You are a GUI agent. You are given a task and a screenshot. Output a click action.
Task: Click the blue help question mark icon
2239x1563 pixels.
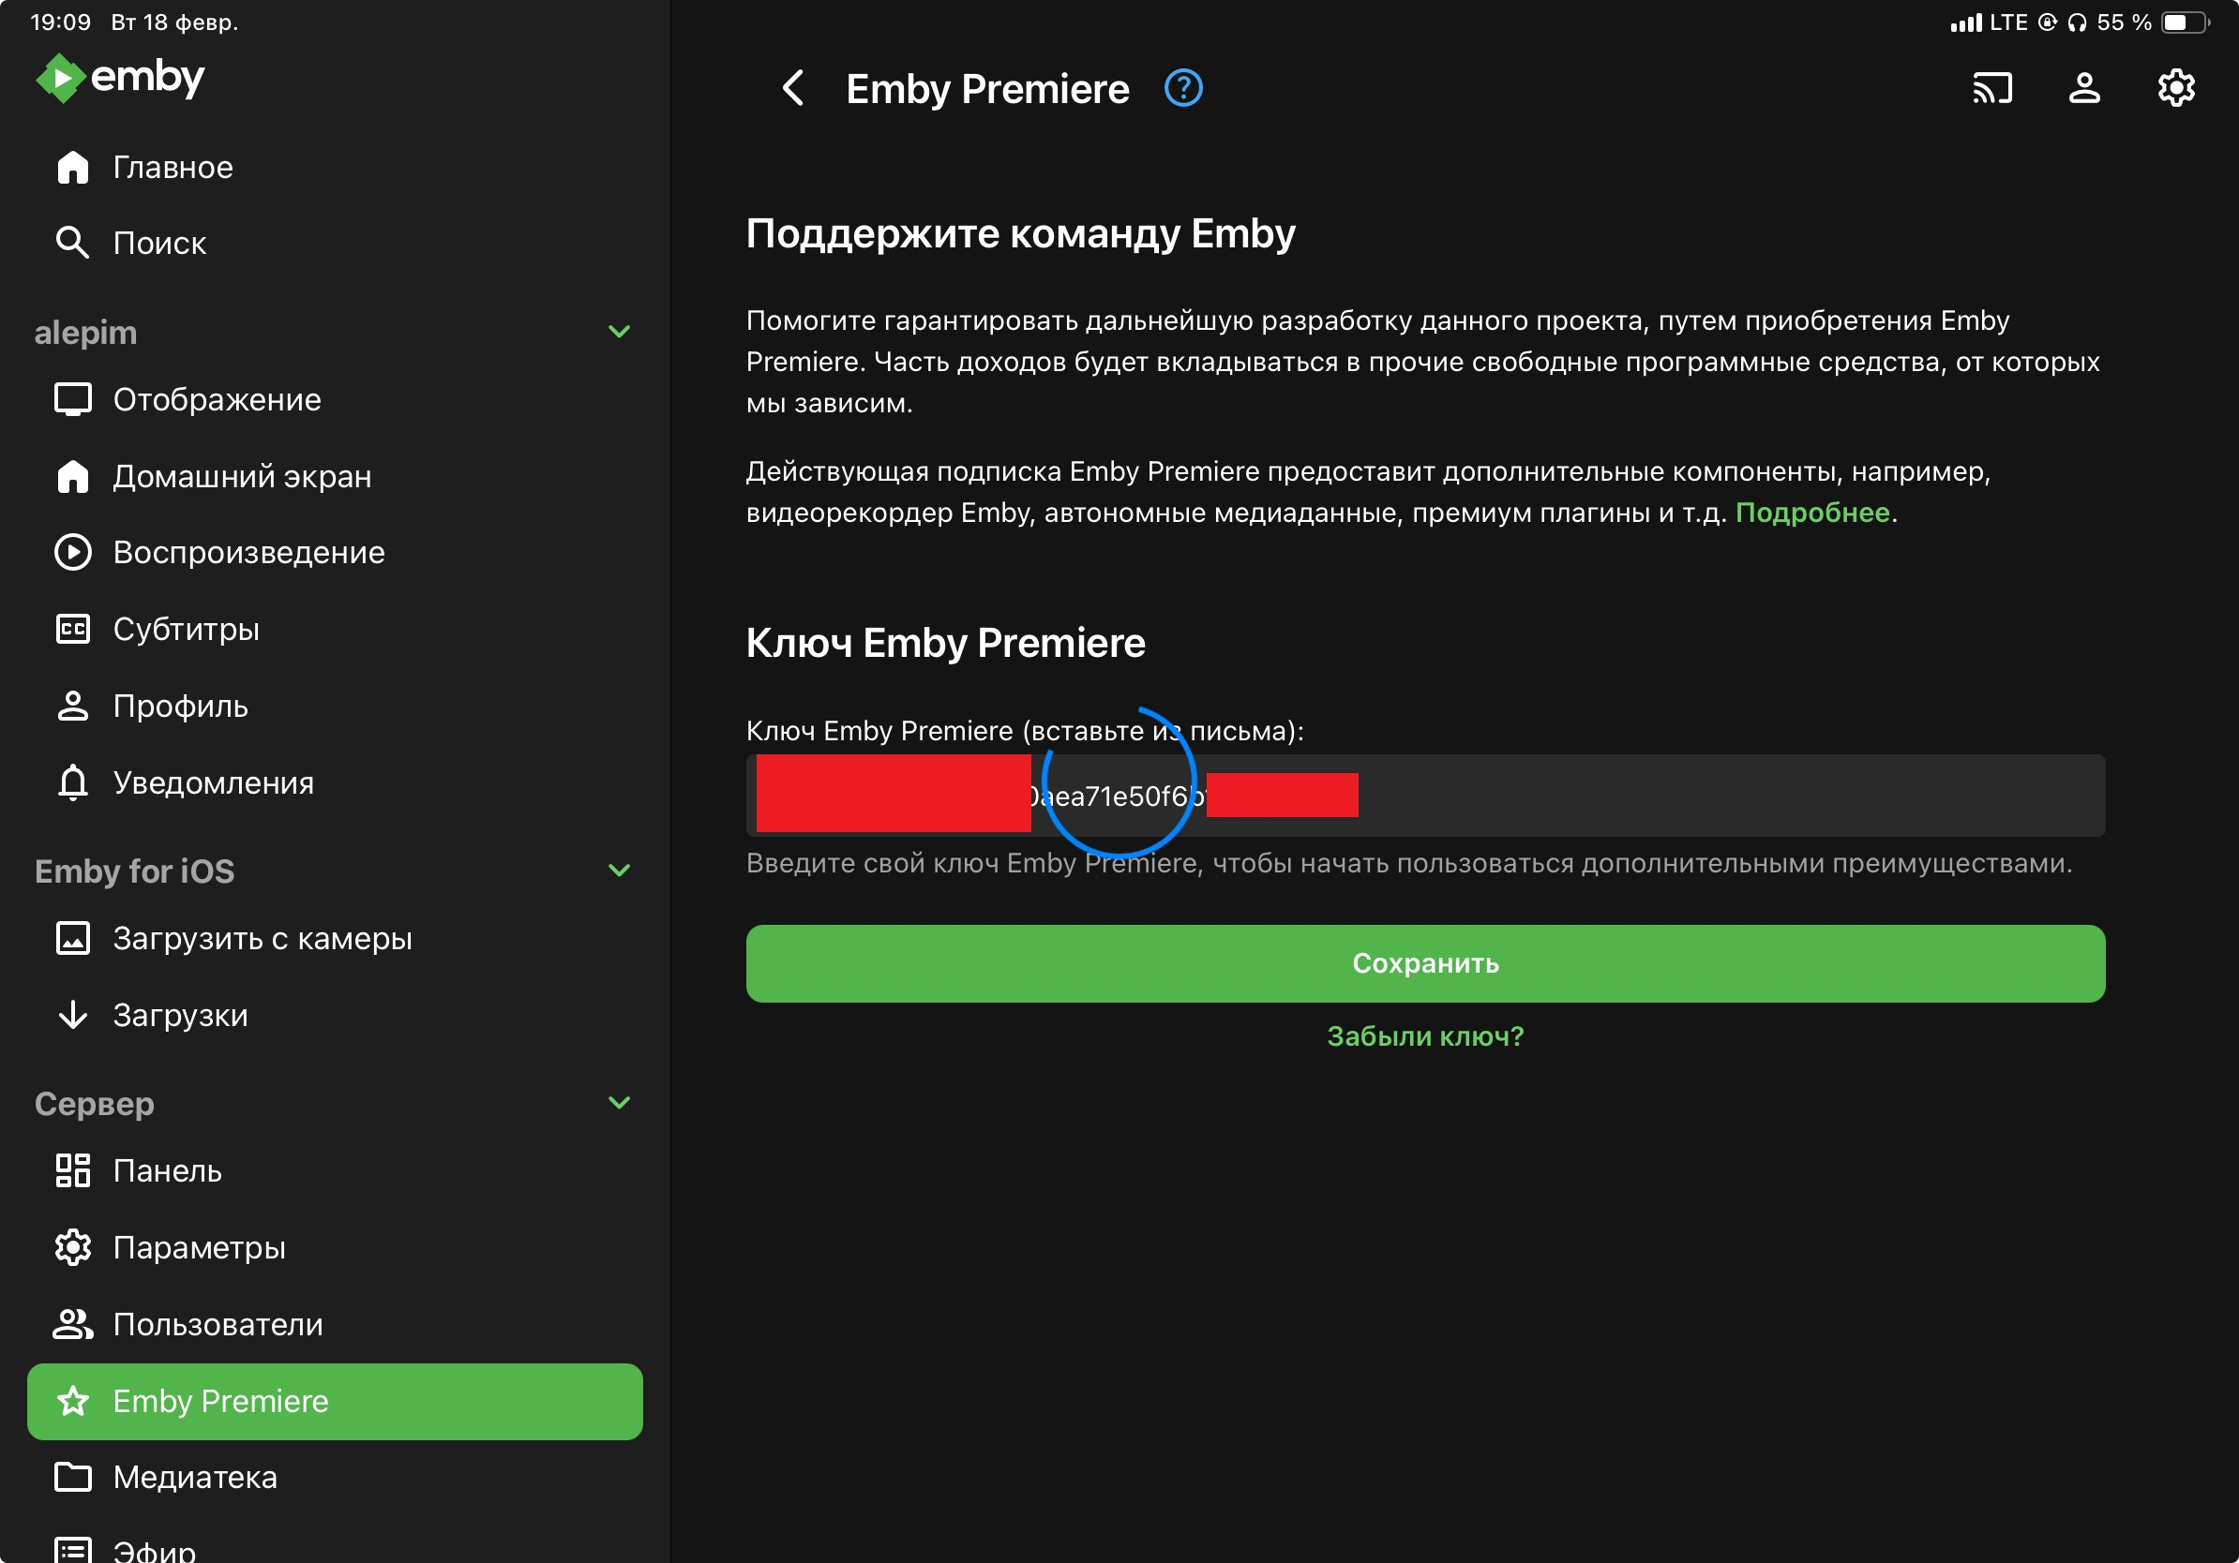pyautogui.click(x=1183, y=89)
